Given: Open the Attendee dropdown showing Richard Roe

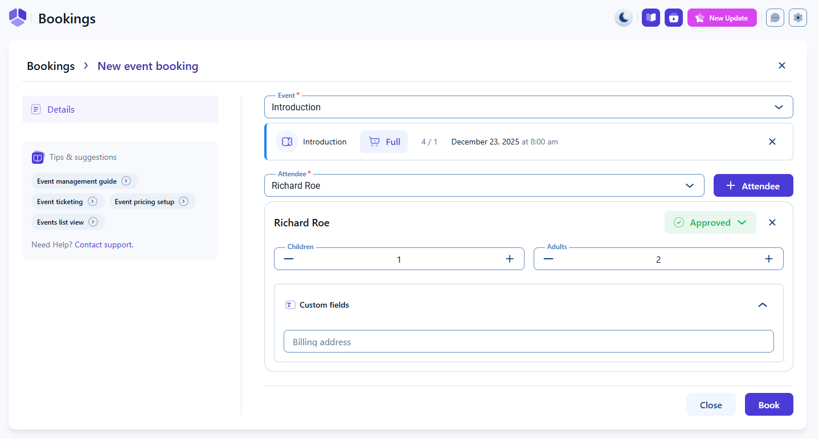Looking at the screenshot, I should [484, 185].
